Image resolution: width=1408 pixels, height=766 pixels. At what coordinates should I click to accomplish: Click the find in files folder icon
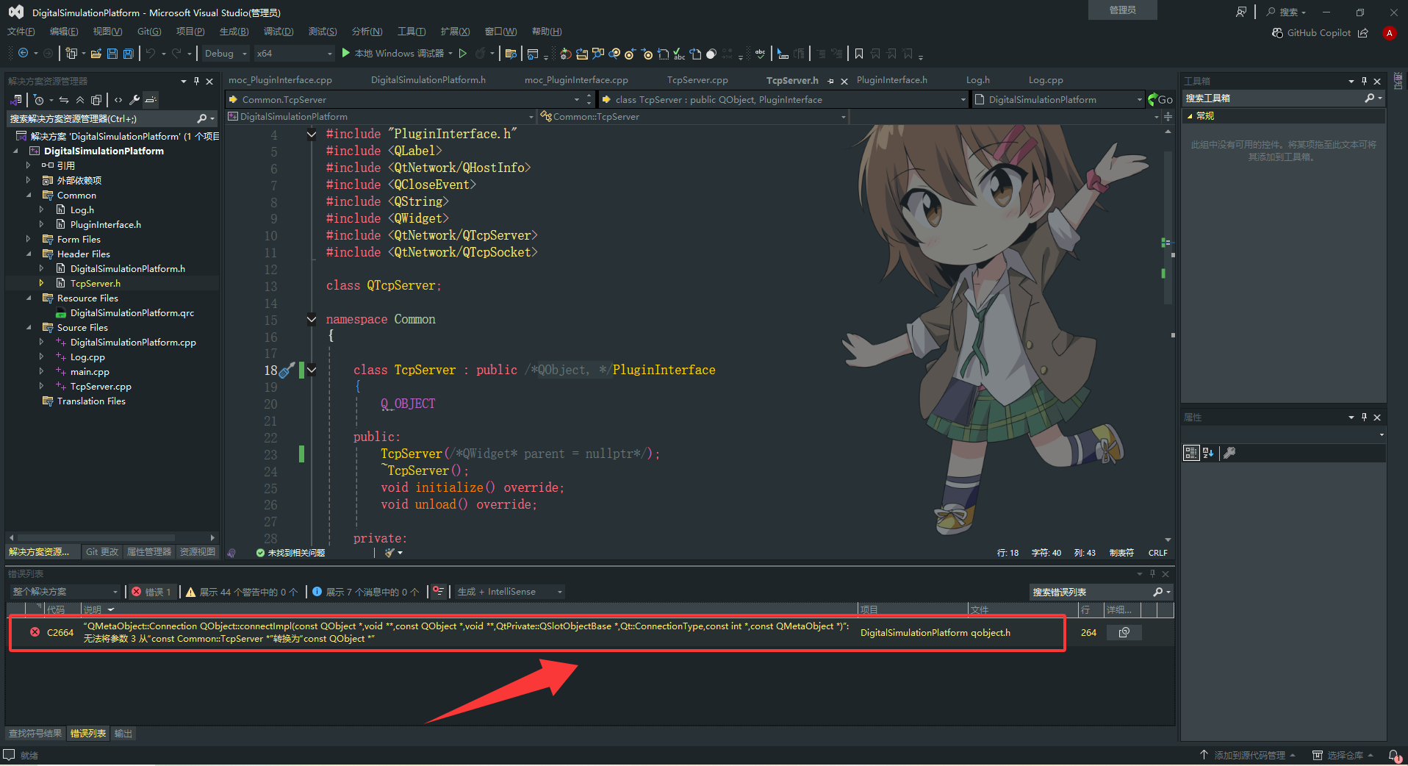coord(511,53)
